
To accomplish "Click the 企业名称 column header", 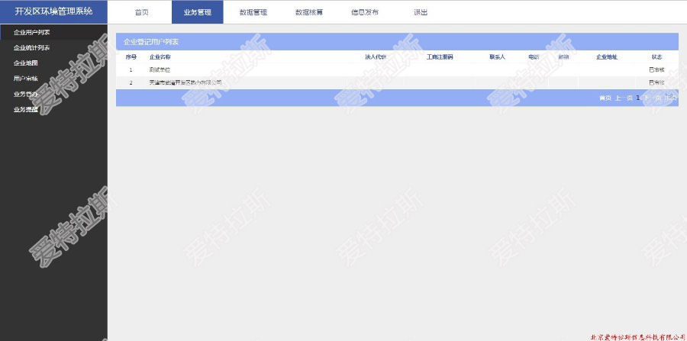I will point(160,57).
